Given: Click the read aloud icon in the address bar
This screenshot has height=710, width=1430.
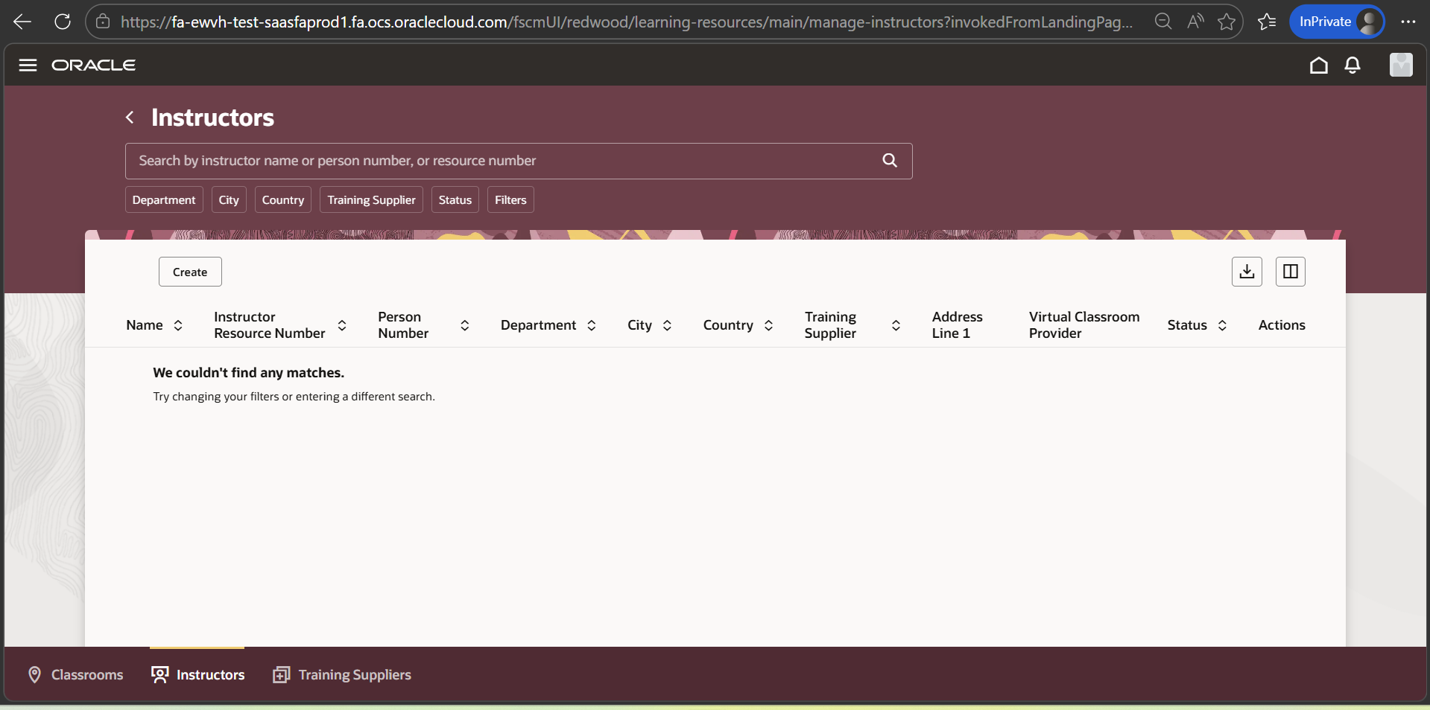Looking at the screenshot, I should 1195,22.
